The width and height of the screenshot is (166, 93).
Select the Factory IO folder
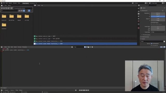pyautogui.click(x=4, y=18)
